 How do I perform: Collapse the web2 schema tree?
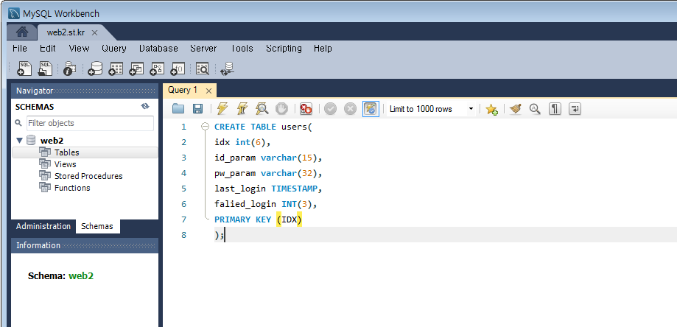[19, 140]
